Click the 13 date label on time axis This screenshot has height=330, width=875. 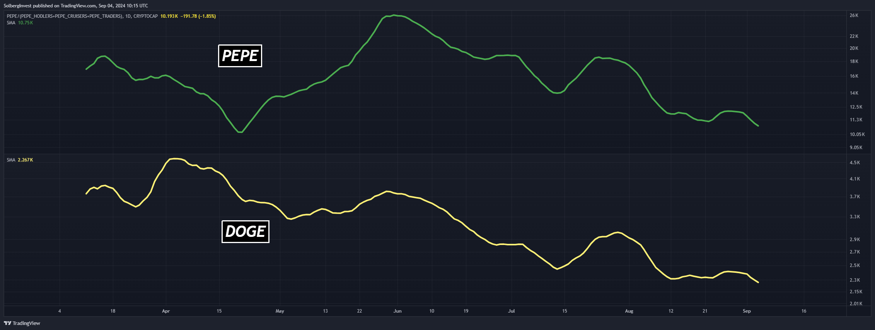[x=325, y=311]
